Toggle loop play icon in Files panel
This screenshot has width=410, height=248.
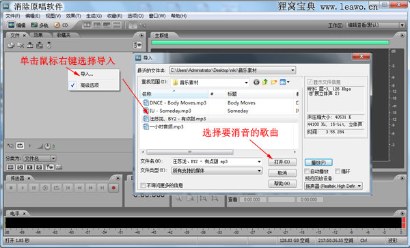20,146
